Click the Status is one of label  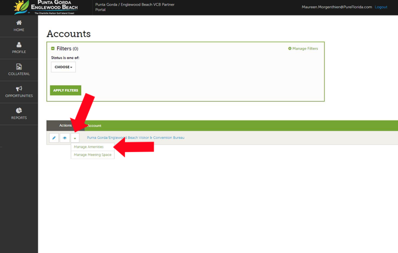tap(65, 58)
